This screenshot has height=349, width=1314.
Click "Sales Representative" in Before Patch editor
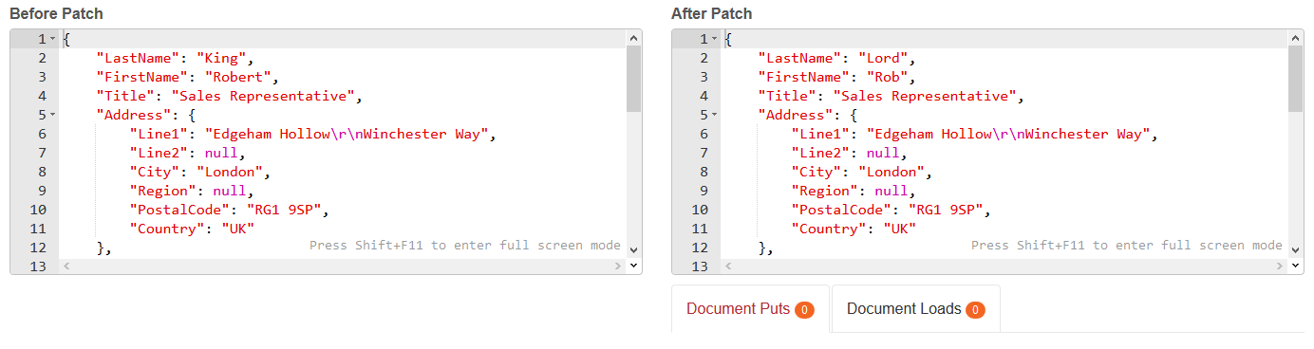(264, 96)
